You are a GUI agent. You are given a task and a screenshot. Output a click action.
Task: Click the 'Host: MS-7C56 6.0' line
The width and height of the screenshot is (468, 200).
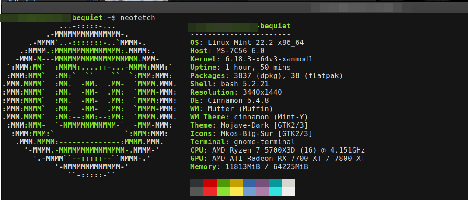pyautogui.click(x=227, y=51)
